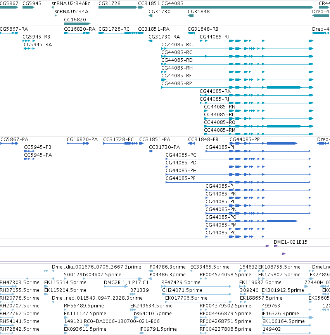Click EST RP004524058.5prime
Image resolution: width=330 pixels, height=335 pixels.
point(225,274)
